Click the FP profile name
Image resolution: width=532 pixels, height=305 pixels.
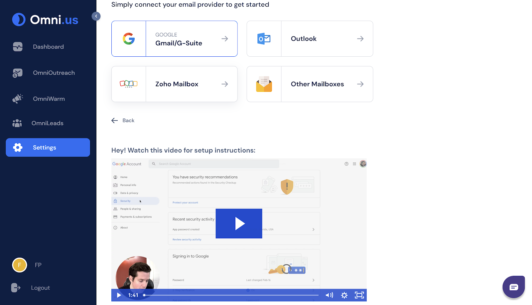(x=38, y=265)
